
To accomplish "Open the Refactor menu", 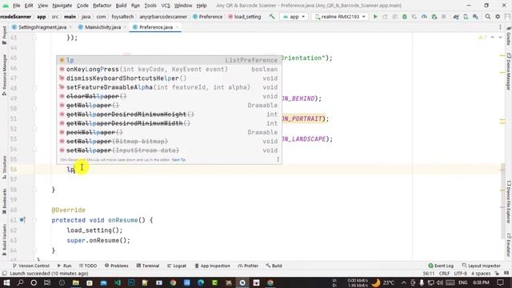I will 102,6.
